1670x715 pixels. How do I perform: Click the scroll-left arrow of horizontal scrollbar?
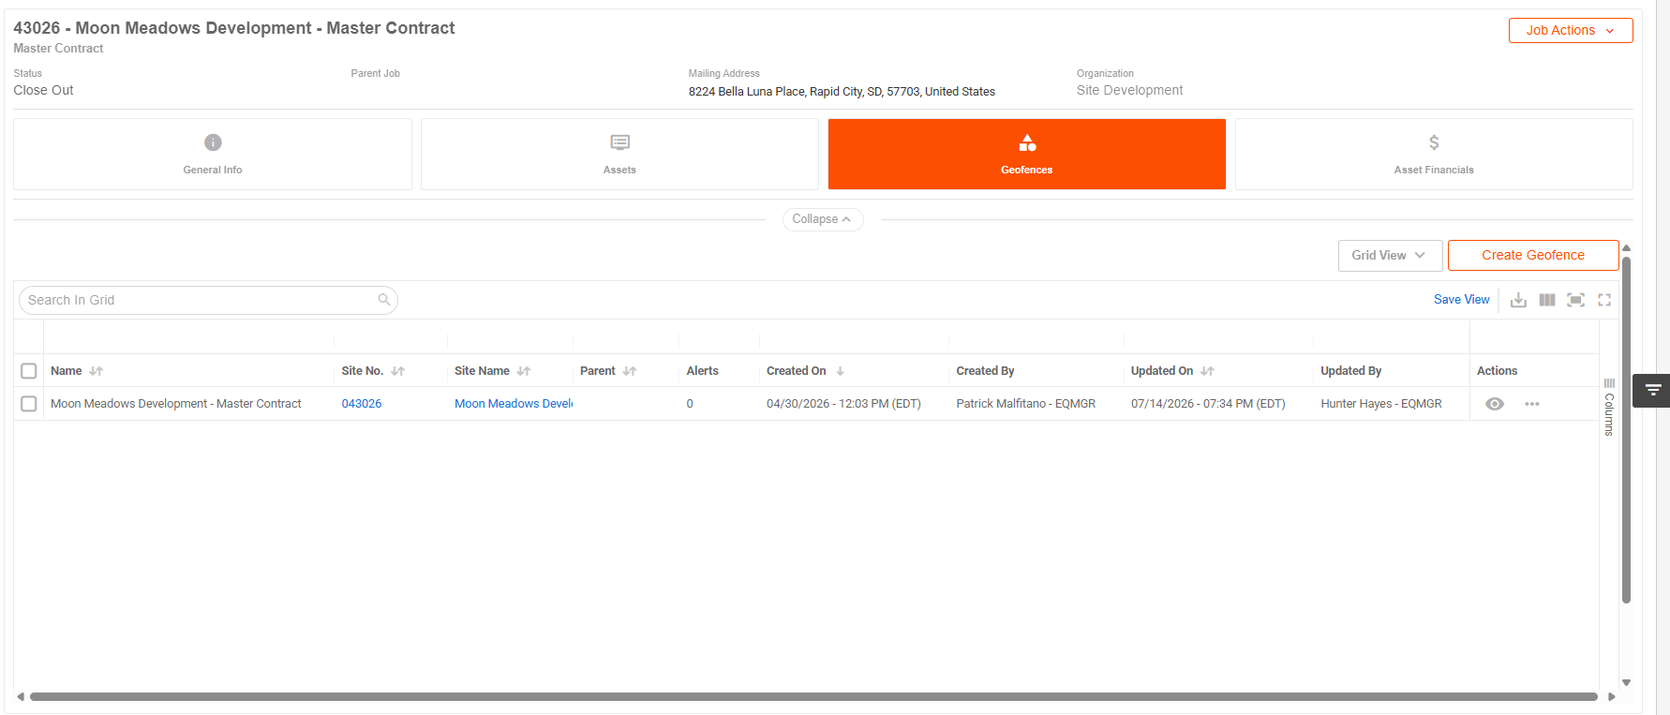[21, 696]
